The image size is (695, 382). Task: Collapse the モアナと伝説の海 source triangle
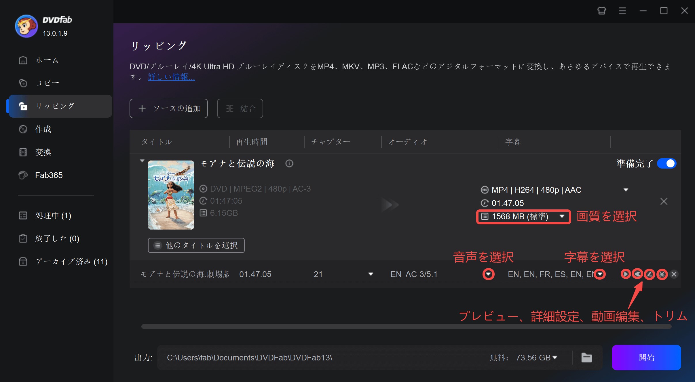142,161
